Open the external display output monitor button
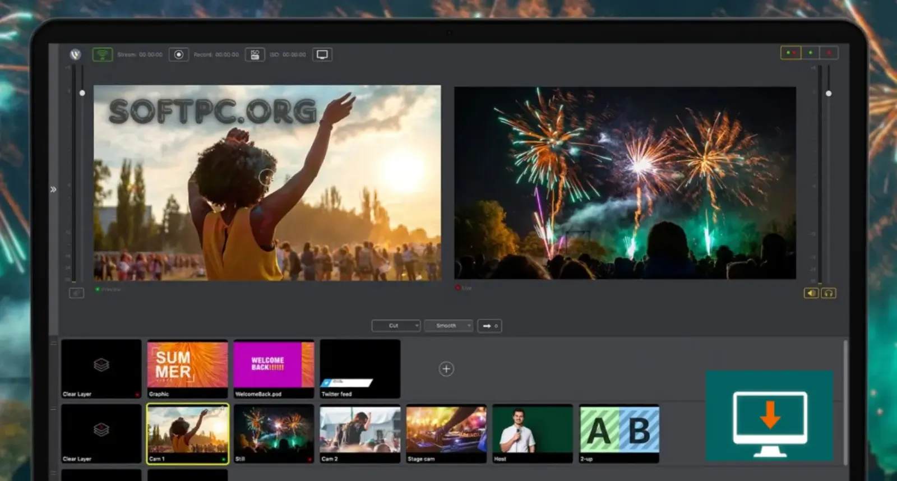Viewport: 897px width, 481px height. [322, 54]
